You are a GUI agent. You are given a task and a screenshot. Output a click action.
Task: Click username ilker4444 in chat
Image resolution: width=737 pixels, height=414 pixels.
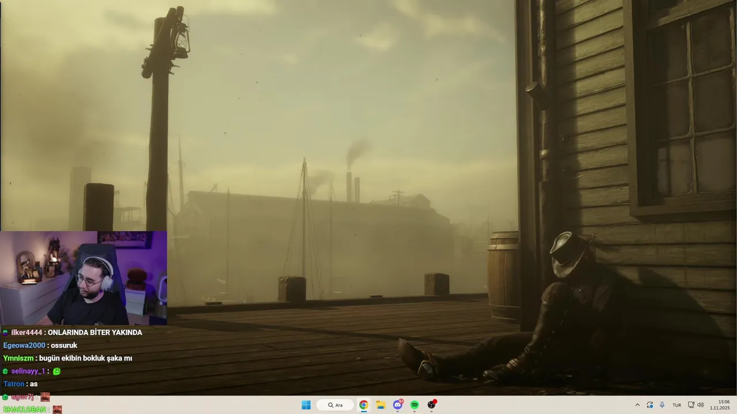26,332
